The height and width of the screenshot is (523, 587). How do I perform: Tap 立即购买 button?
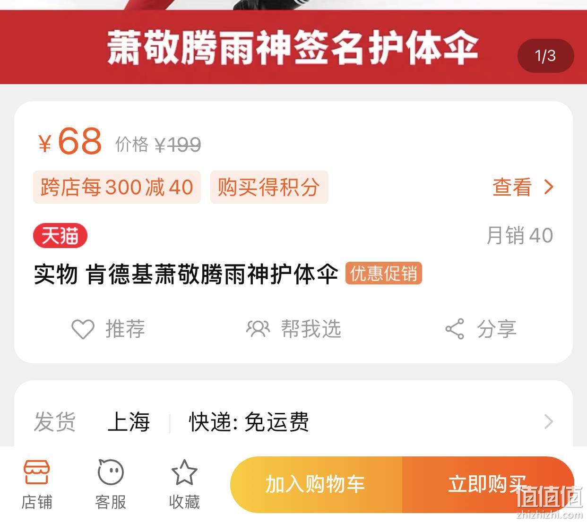pyautogui.click(x=488, y=485)
